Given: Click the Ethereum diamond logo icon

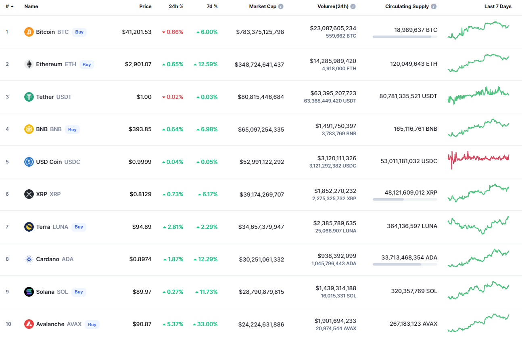Looking at the screenshot, I should (x=29, y=64).
